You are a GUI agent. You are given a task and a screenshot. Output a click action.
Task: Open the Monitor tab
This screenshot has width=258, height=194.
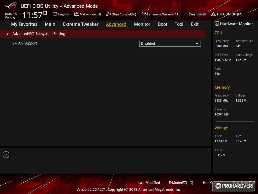(142, 24)
